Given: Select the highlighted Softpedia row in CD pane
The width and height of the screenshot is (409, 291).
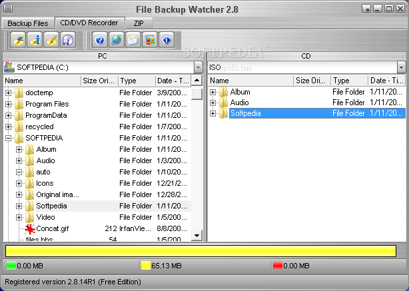Looking at the screenshot, I should 317,113.
